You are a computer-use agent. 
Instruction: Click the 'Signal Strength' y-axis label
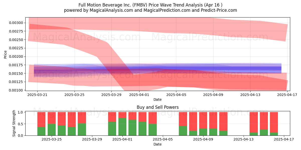tap(14, 123)
